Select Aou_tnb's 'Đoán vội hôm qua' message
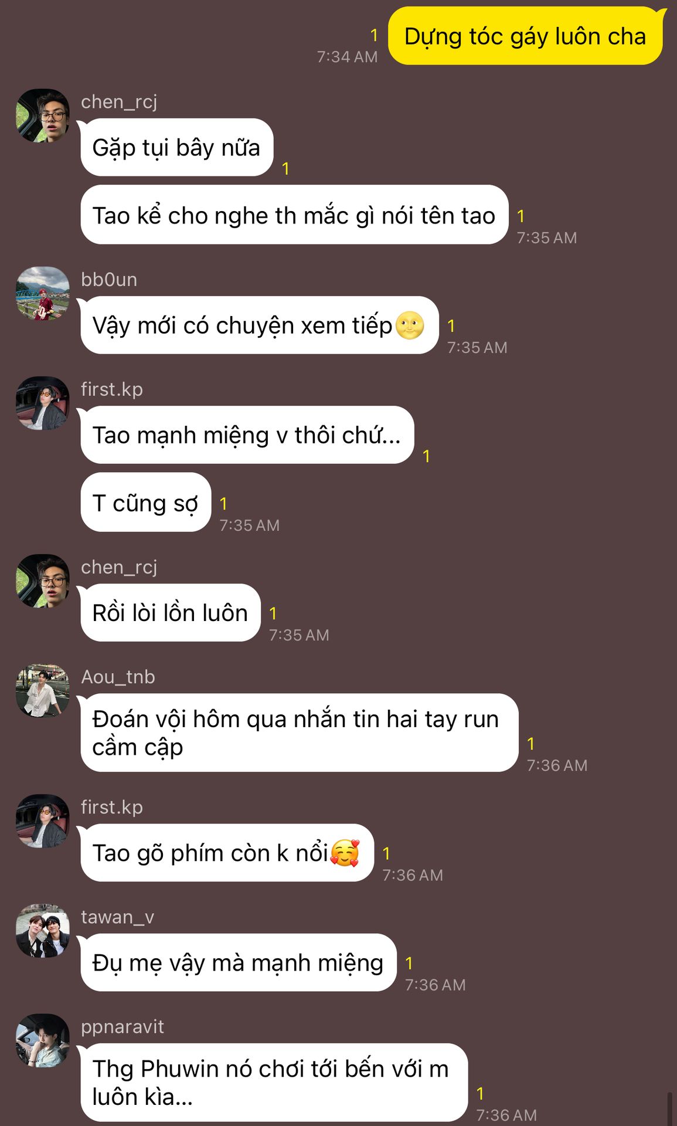 click(299, 732)
